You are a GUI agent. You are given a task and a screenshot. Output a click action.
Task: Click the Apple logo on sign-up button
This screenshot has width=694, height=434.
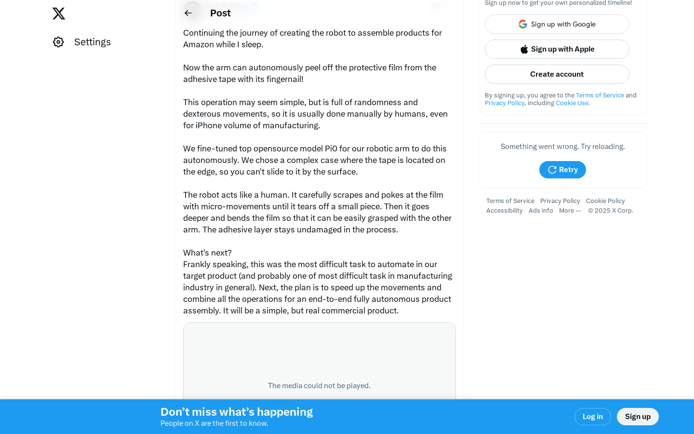tap(524, 49)
